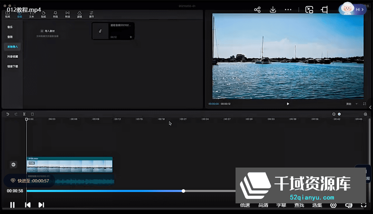Click the crop/screenshot icon in the top bar
Image resolution: width=373 pixels, height=214 pixels.
click(324, 10)
